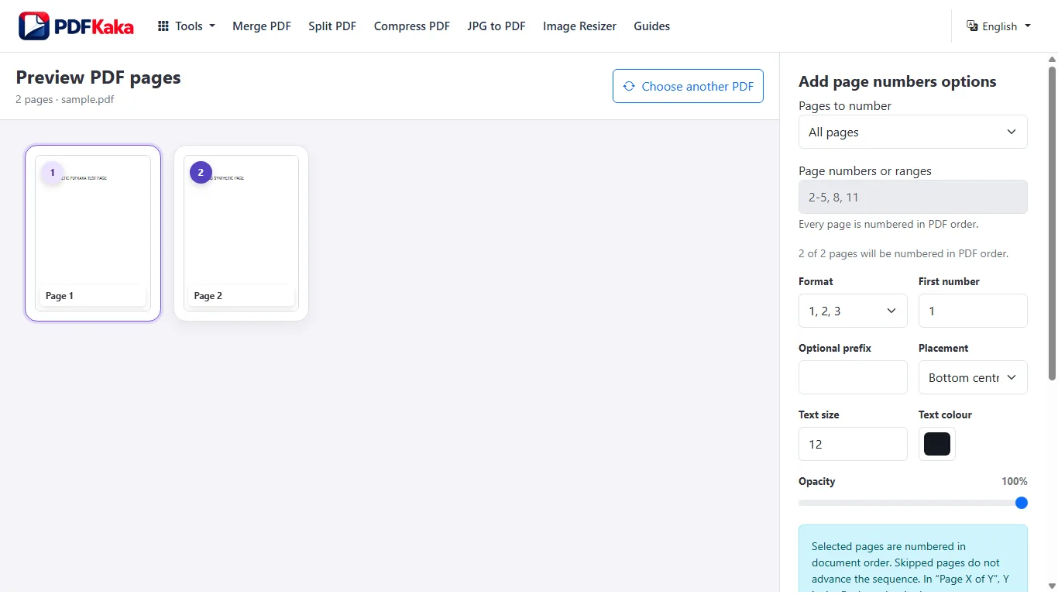Viewport: 1058px width, 595px height.
Task: Open the Tools grid menu
Action: (187, 26)
